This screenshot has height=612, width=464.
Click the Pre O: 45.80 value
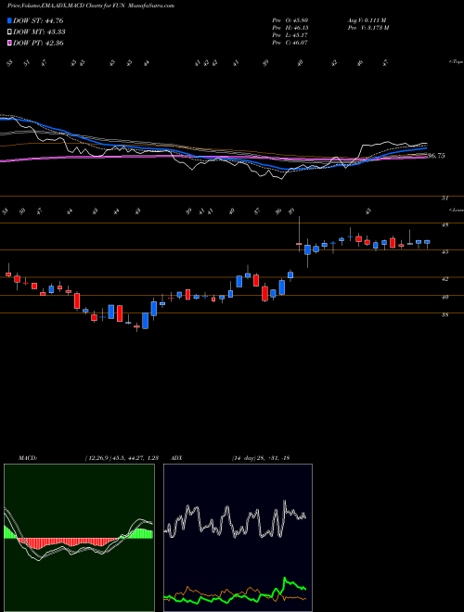click(x=290, y=20)
